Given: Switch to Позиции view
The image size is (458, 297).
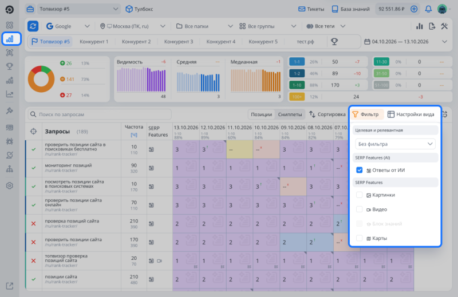Looking at the screenshot, I should pos(262,114).
